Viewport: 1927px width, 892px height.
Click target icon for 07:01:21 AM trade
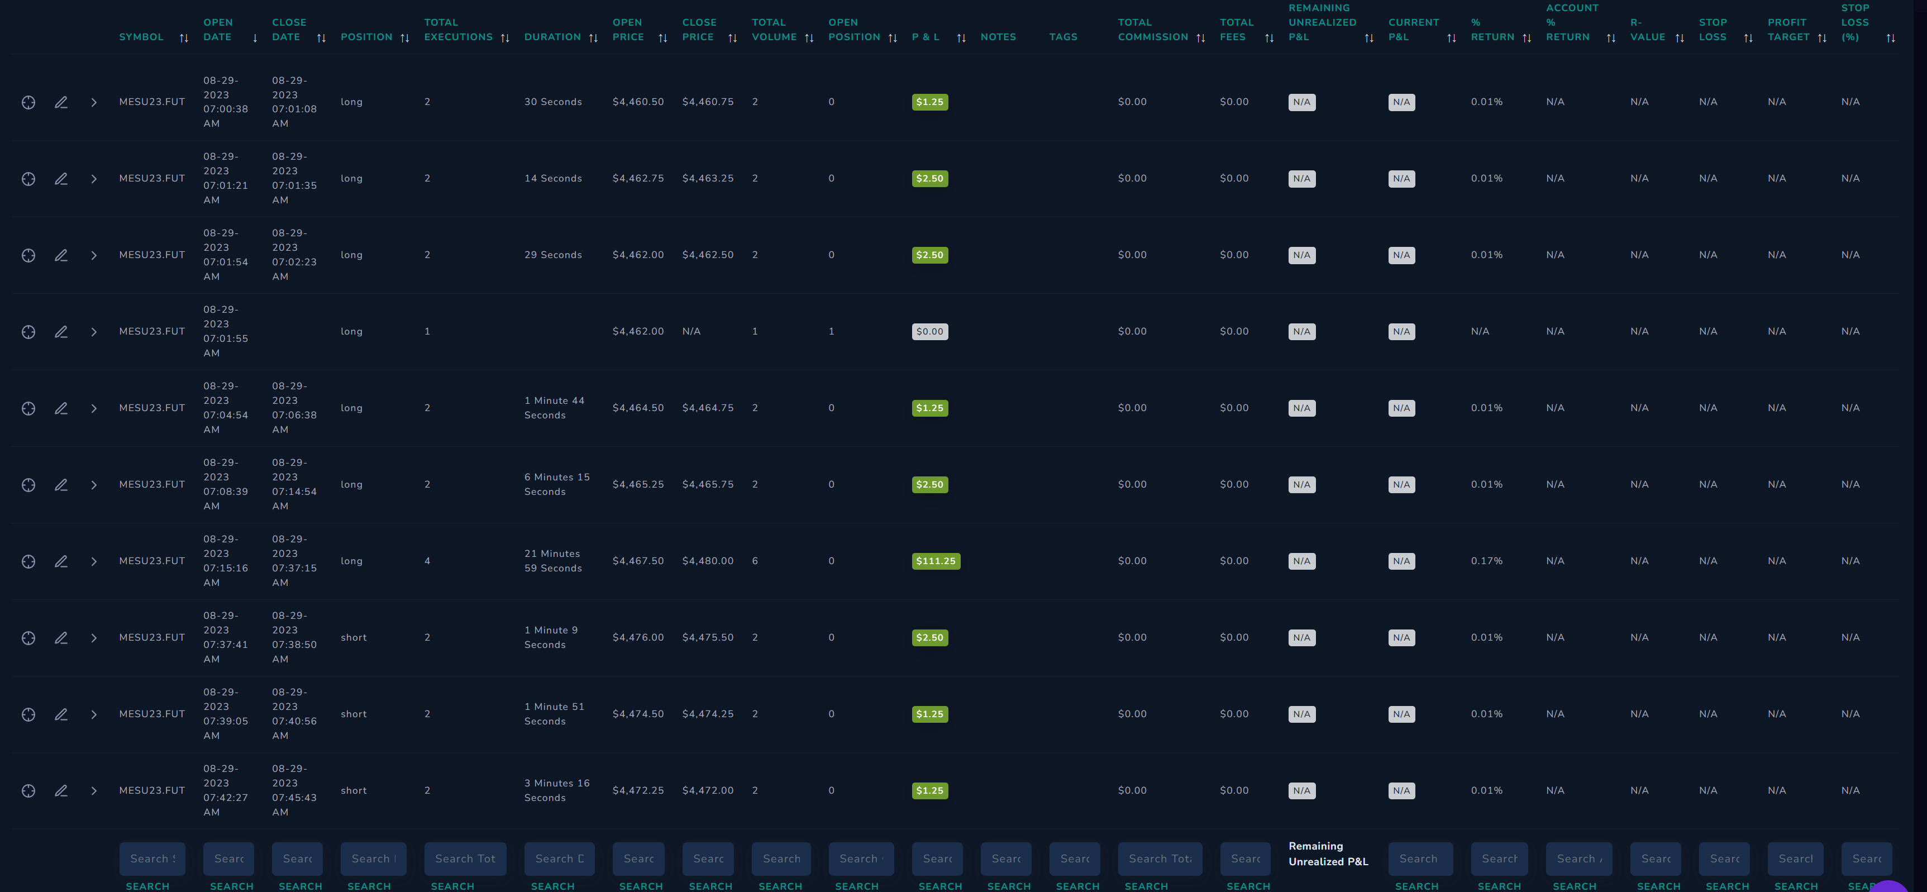pyautogui.click(x=28, y=179)
